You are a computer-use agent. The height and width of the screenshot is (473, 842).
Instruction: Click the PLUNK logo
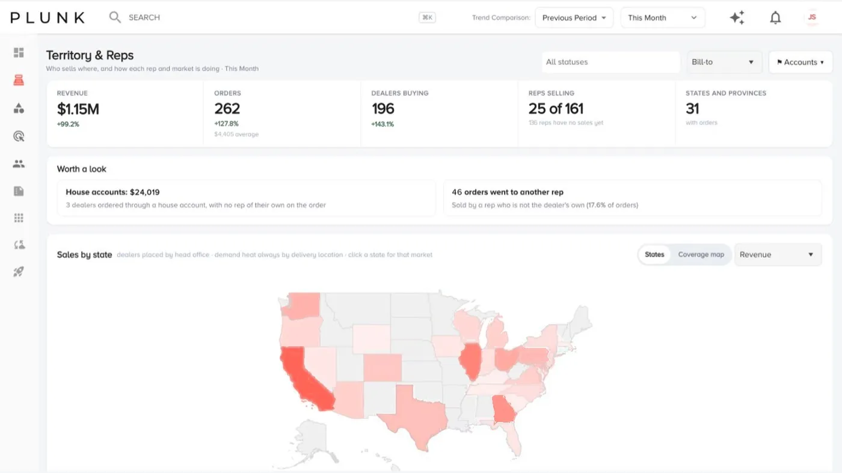tap(48, 17)
